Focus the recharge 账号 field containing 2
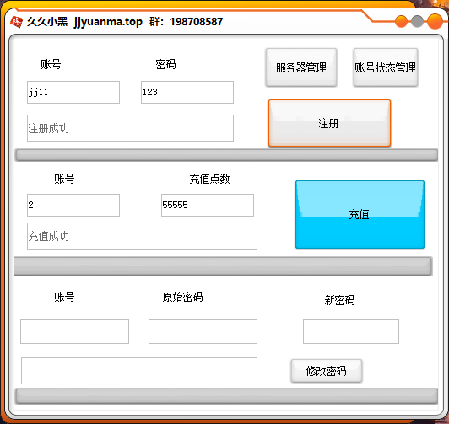This screenshot has height=424, width=449. pos(73,205)
